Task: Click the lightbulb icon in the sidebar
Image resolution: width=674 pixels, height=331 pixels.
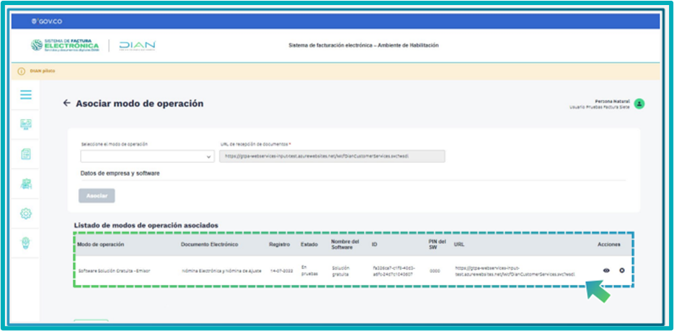Action: (x=26, y=243)
